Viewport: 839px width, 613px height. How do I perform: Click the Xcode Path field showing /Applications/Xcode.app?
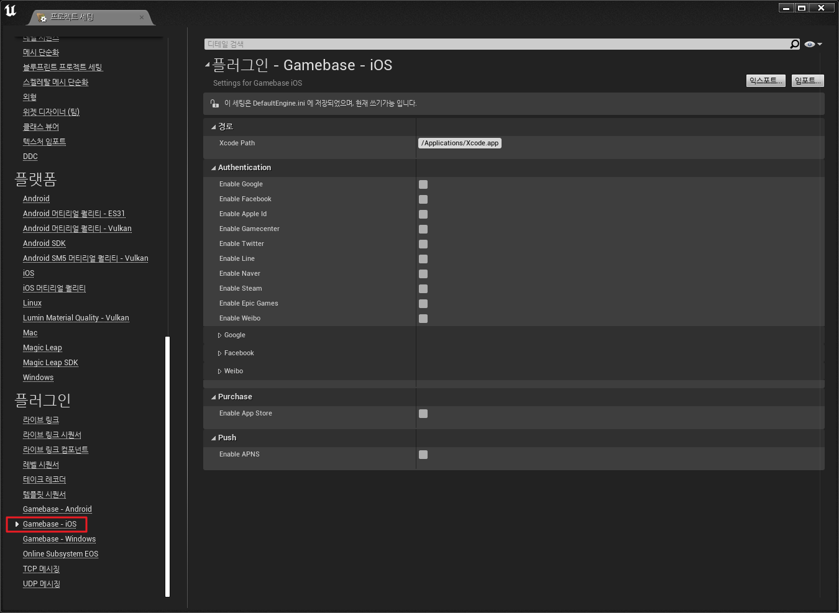[459, 143]
